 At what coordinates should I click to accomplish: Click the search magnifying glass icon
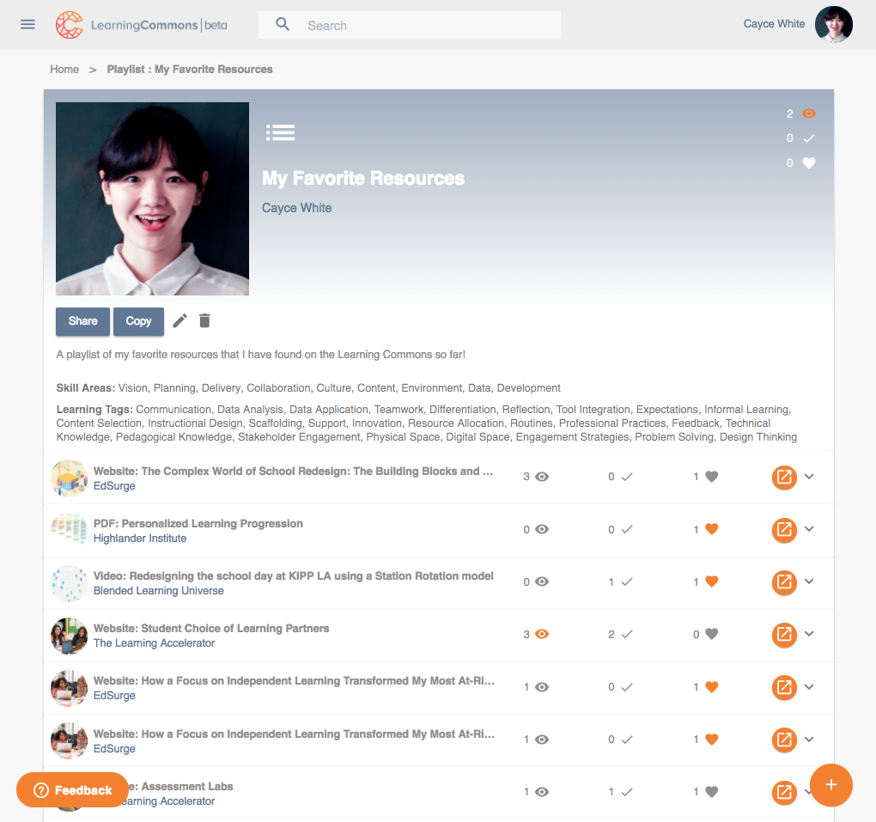tap(283, 24)
